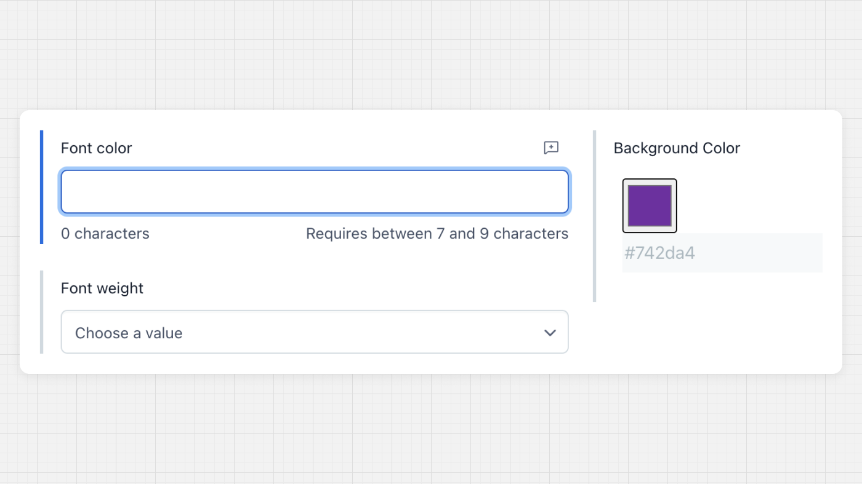Viewport: 862px width, 484px height.
Task: Click the "0 characters" counter text
Action: click(x=105, y=234)
